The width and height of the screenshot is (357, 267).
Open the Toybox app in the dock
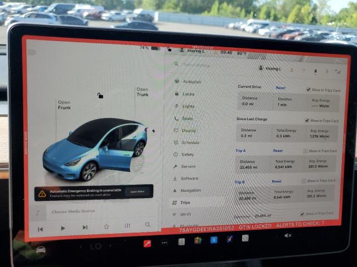click(230, 239)
